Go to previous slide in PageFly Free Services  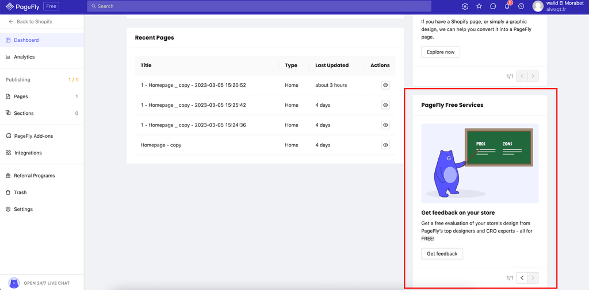point(522,278)
